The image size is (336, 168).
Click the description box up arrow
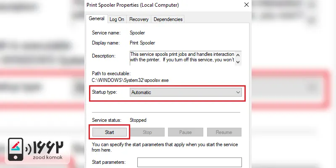click(238, 55)
